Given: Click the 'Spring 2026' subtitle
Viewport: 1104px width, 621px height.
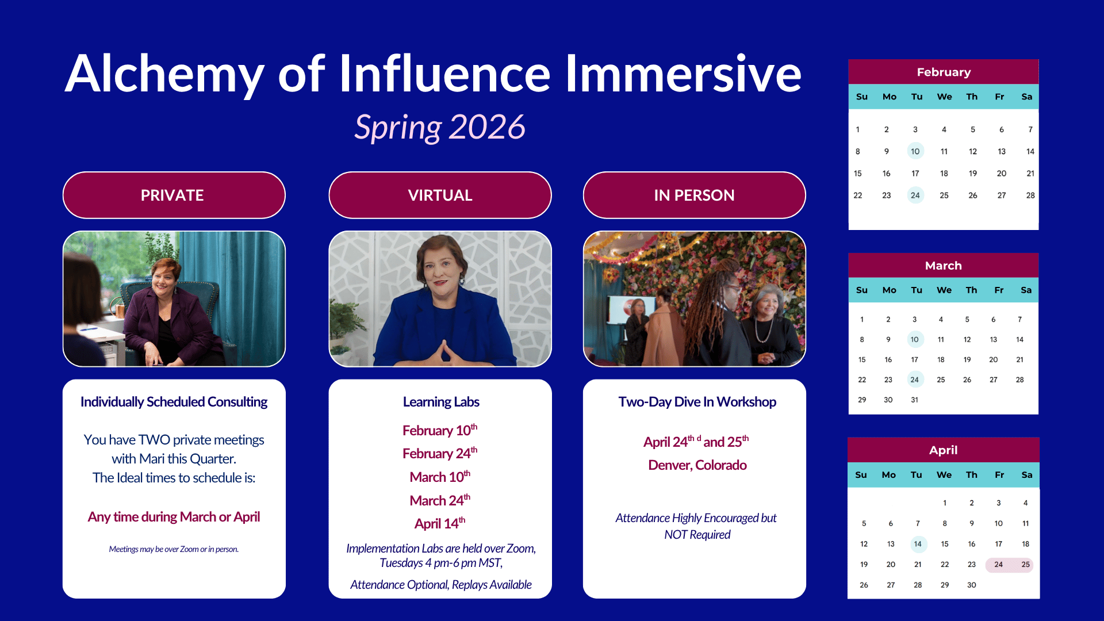Looking at the screenshot, I should tap(440, 126).
